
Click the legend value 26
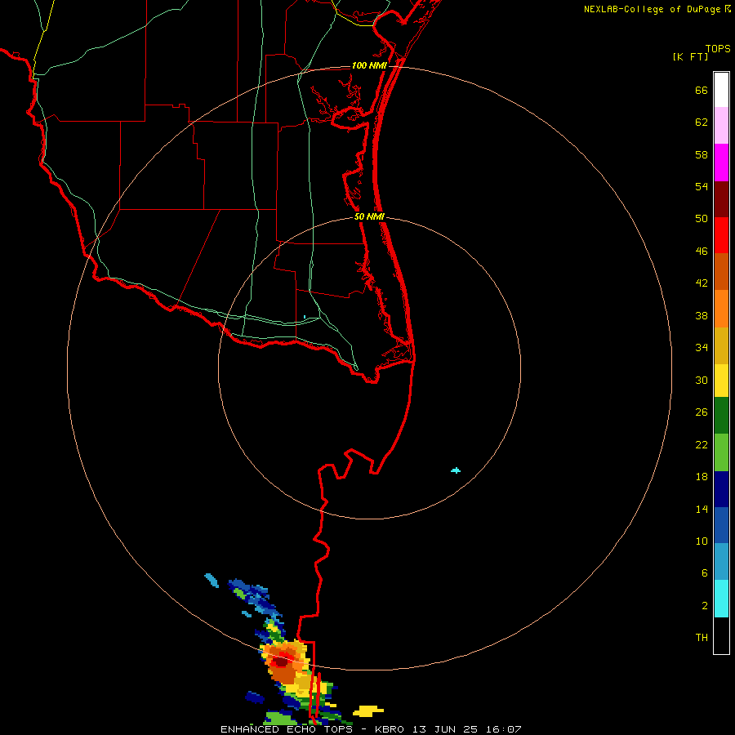click(702, 412)
